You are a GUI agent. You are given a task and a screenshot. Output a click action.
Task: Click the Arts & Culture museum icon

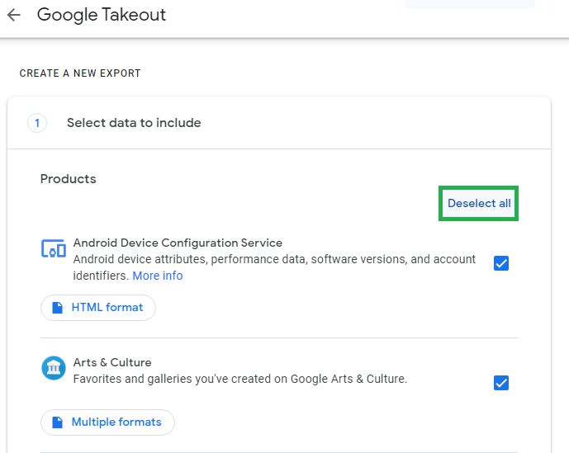point(54,368)
